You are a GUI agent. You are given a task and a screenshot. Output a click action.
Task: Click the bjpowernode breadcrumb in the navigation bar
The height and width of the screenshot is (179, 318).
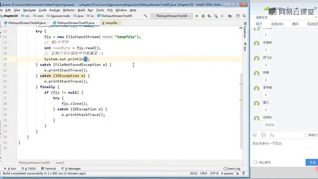tap(59, 16)
